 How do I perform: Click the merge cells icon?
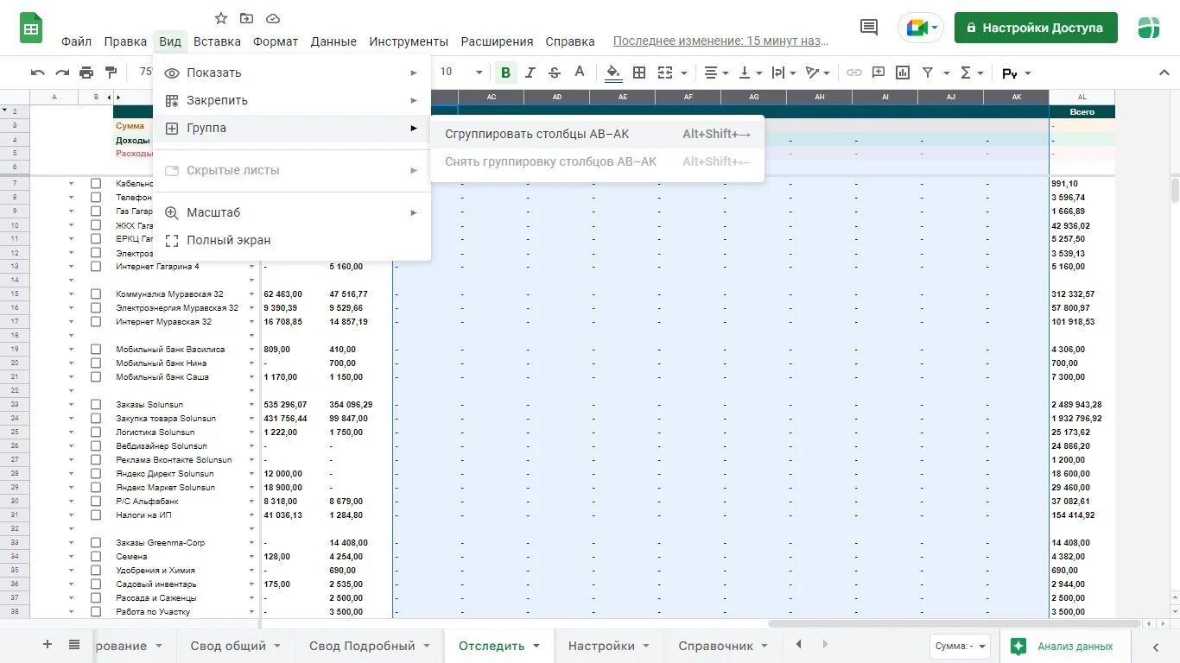click(x=665, y=73)
